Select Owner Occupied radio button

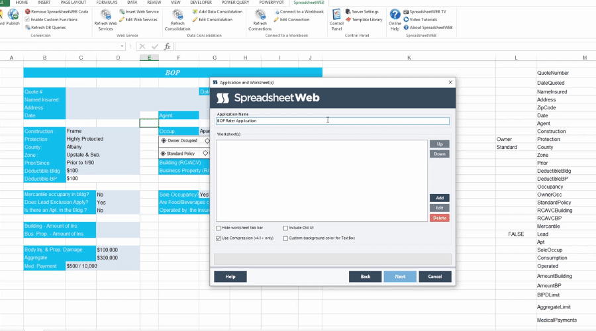pyautogui.click(x=164, y=140)
